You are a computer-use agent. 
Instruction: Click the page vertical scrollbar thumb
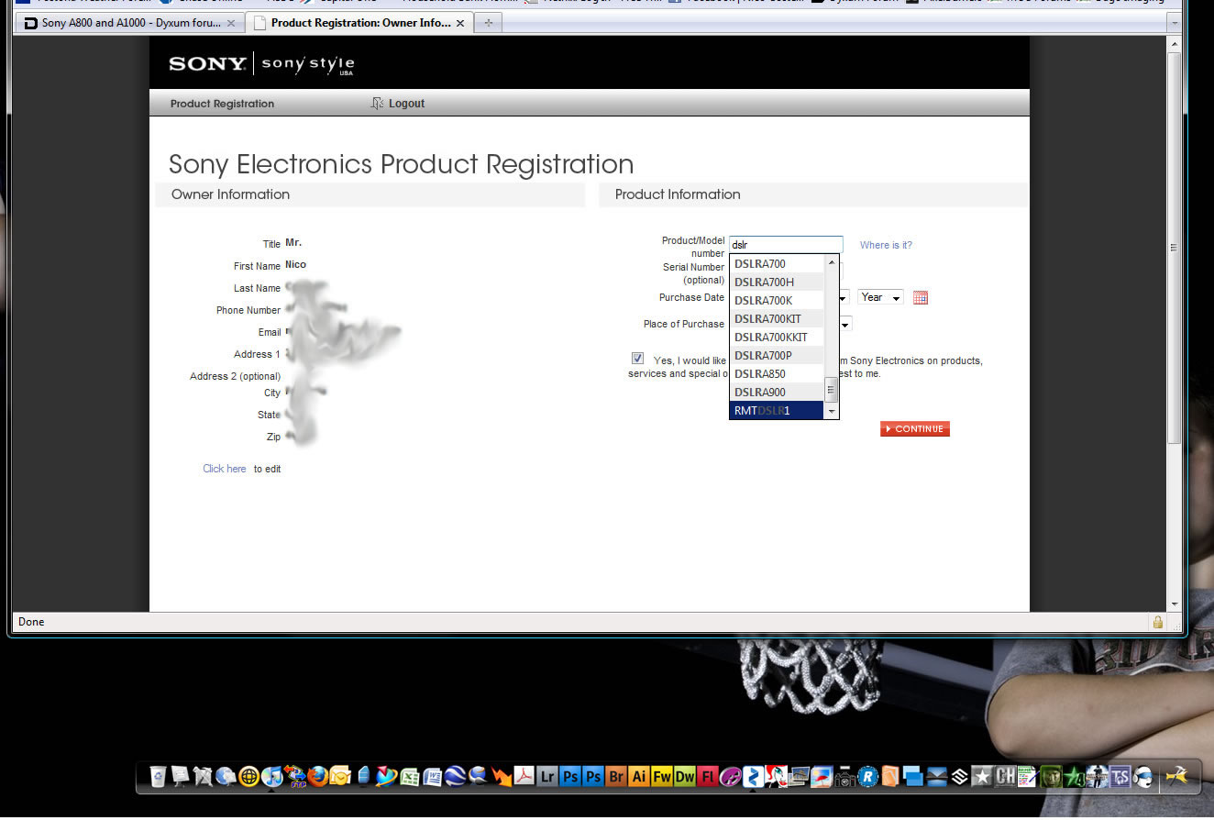tap(1174, 246)
